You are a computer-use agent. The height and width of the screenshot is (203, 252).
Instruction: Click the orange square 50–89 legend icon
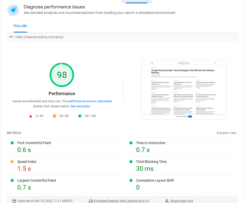pyautogui.click(x=54, y=116)
